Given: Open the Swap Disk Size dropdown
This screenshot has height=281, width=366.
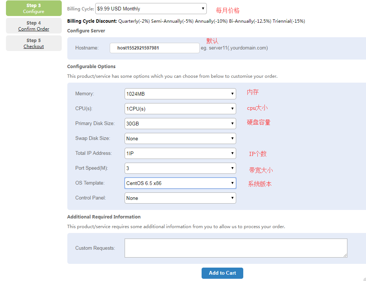Looking at the screenshot, I should pos(180,138).
